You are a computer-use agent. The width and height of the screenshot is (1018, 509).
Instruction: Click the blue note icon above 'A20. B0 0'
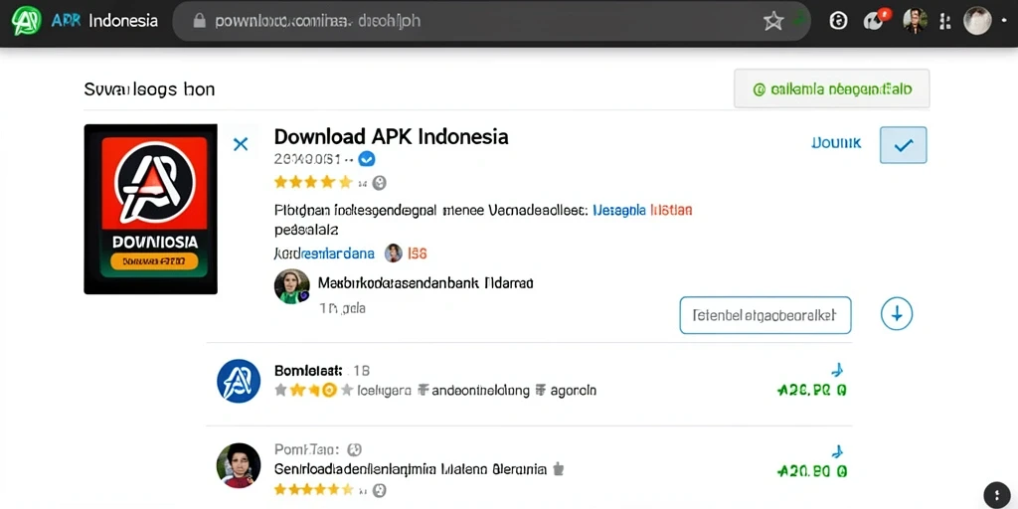click(837, 450)
